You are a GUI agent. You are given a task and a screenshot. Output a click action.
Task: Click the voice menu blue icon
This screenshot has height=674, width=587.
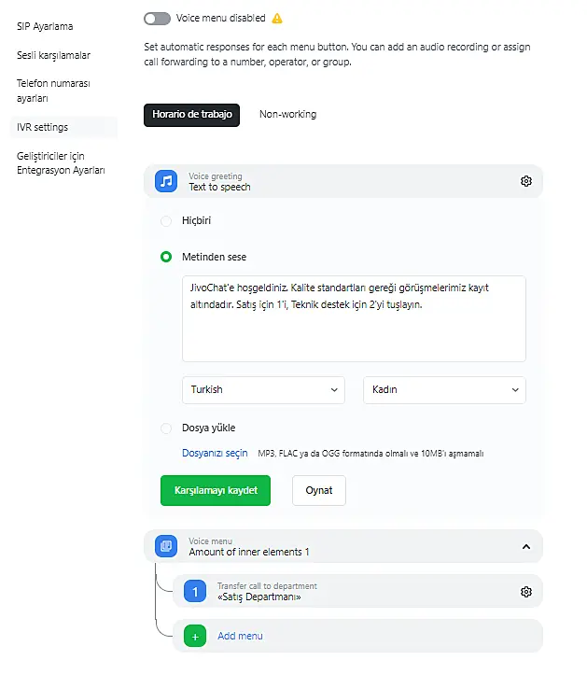tap(166, 546)
